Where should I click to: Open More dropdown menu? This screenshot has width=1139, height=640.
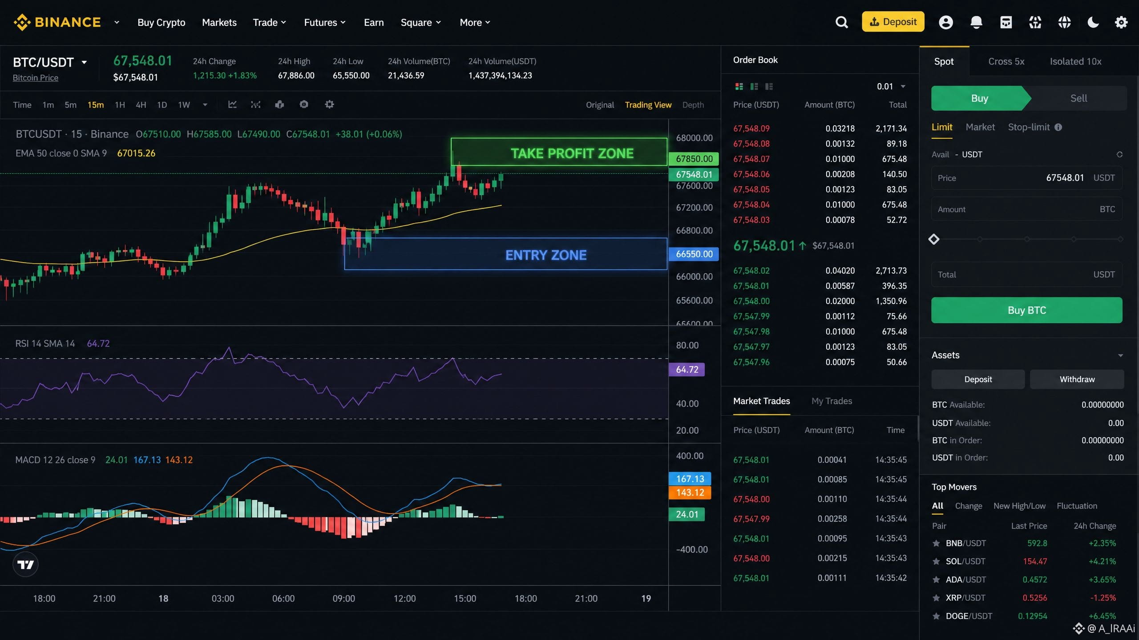click(x=475, y=22)
